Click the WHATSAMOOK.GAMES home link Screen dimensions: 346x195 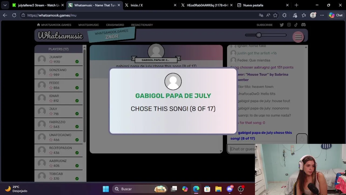click(x=56, y=25)
